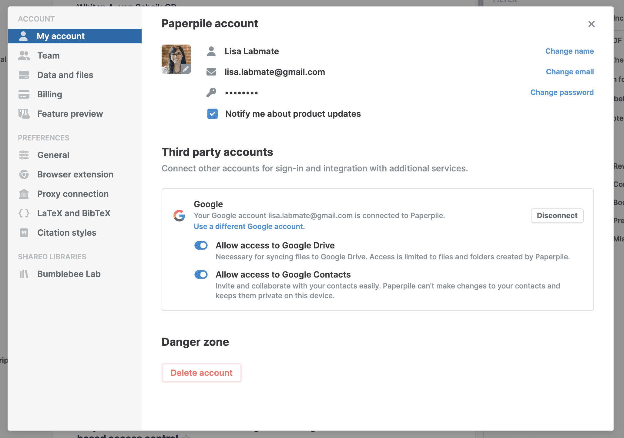Image resolution: width=624 pixels, height=438 pixels.
Task: Click Lisa Labmate's profile photo
Action: coord(176,59)
